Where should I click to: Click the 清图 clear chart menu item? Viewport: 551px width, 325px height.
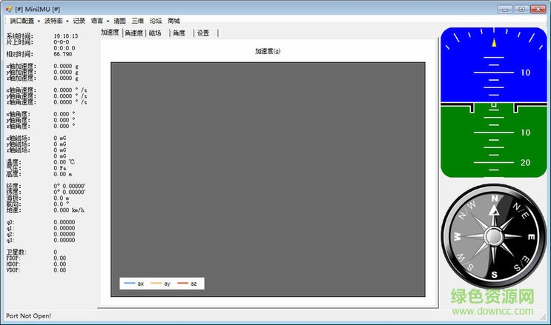point(119,21)
